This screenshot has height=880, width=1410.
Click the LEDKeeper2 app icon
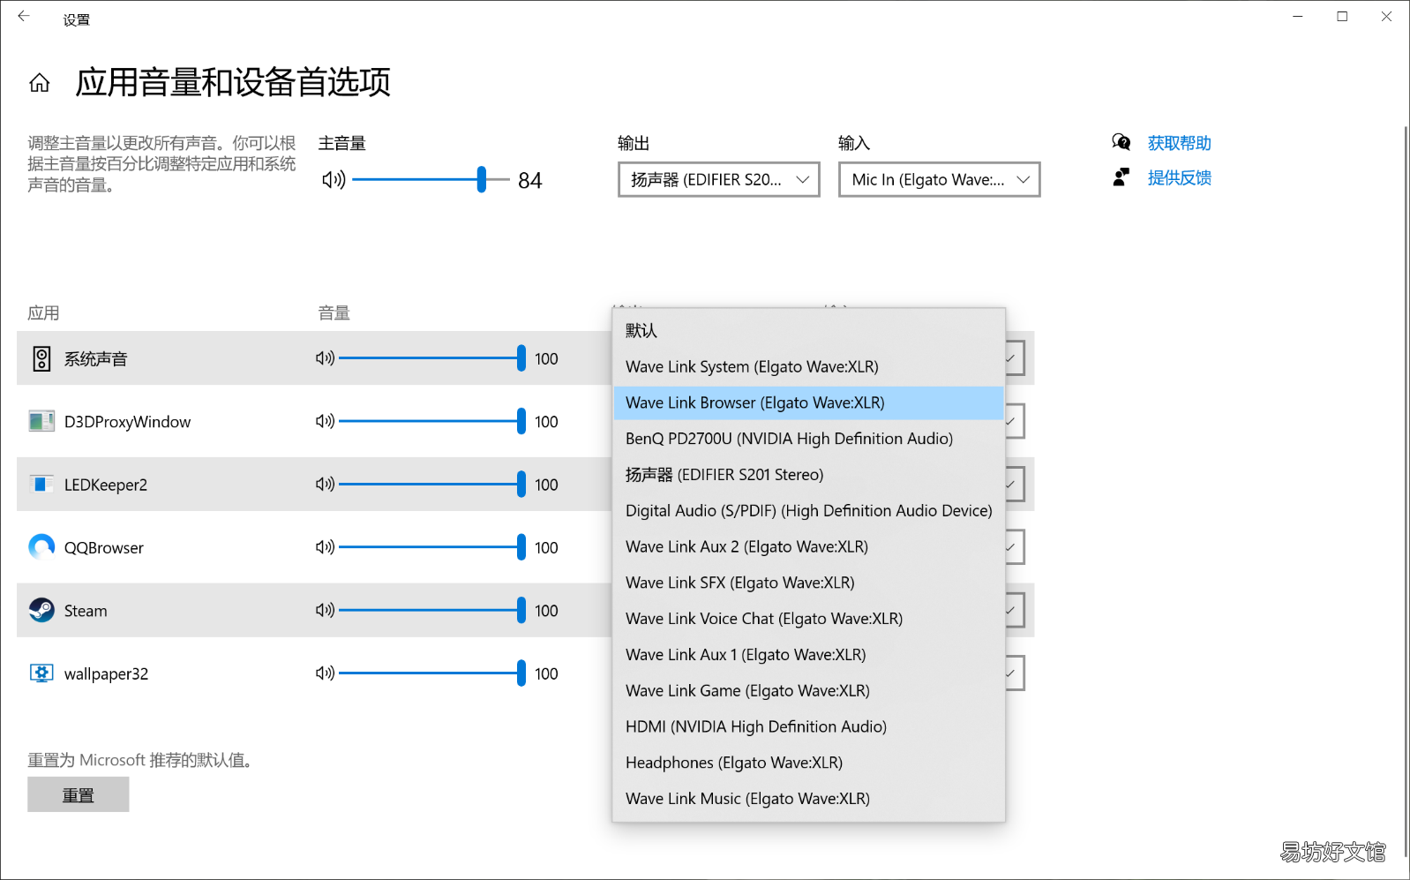pos(41,484)
